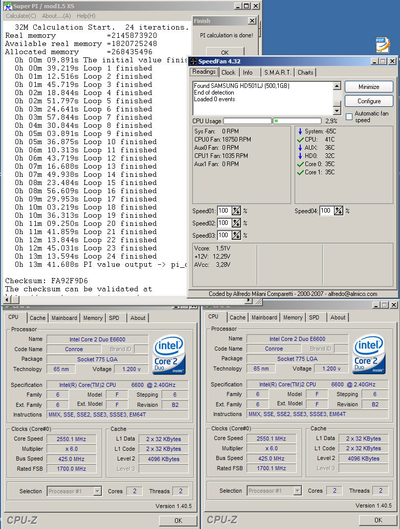Click the Speed02 value field
Screen dimensions: 400x529
(224, 223)
